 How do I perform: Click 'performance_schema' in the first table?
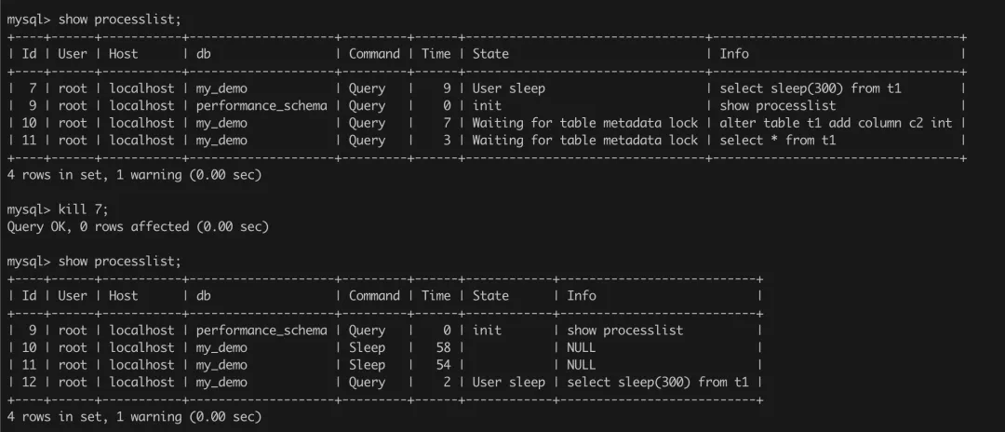[261, 105]
